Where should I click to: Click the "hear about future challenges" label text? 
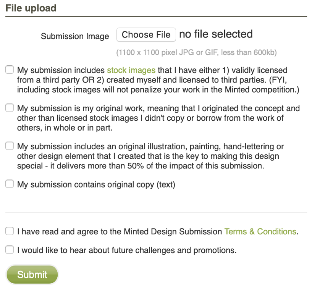point(127,251)
